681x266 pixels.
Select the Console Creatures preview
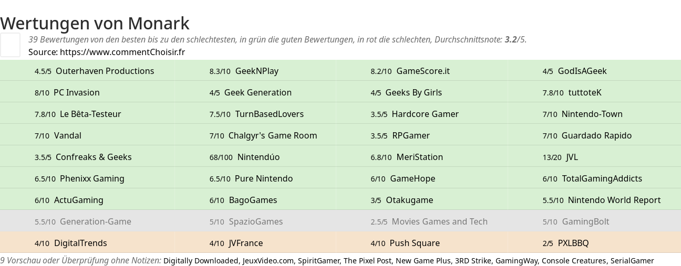[x=574, y=261]
